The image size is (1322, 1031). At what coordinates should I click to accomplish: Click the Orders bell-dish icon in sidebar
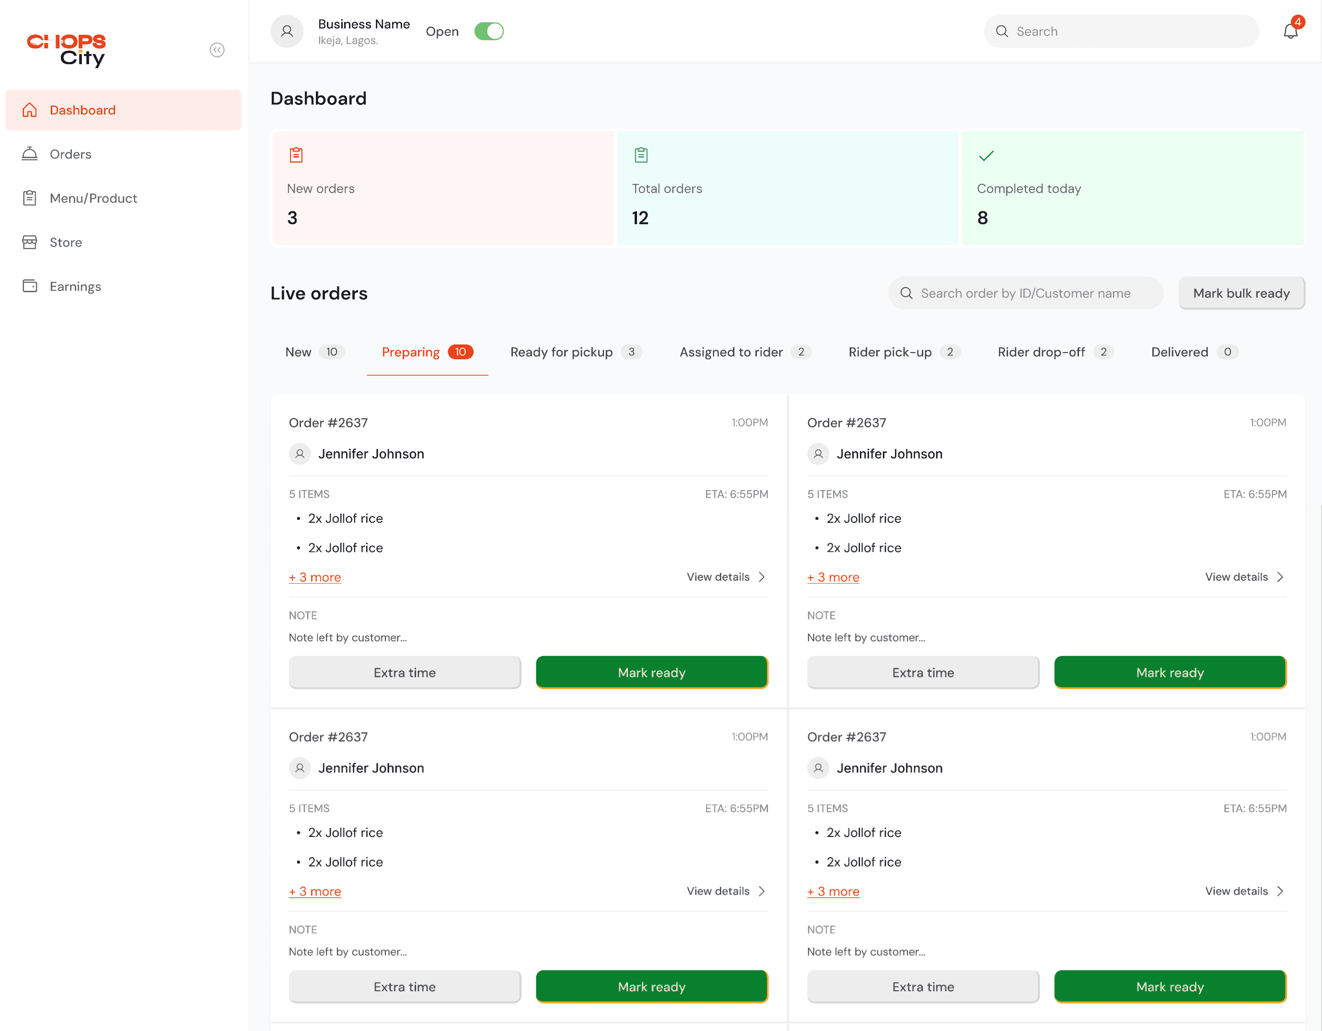pos(30,154)
